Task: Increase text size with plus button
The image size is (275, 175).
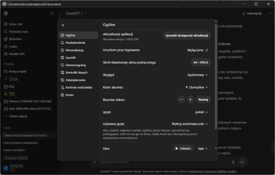Action: click(191, 100)
